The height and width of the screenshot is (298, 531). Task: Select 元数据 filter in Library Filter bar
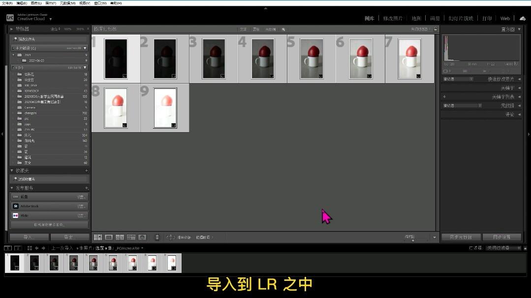[x=270, y=29]
